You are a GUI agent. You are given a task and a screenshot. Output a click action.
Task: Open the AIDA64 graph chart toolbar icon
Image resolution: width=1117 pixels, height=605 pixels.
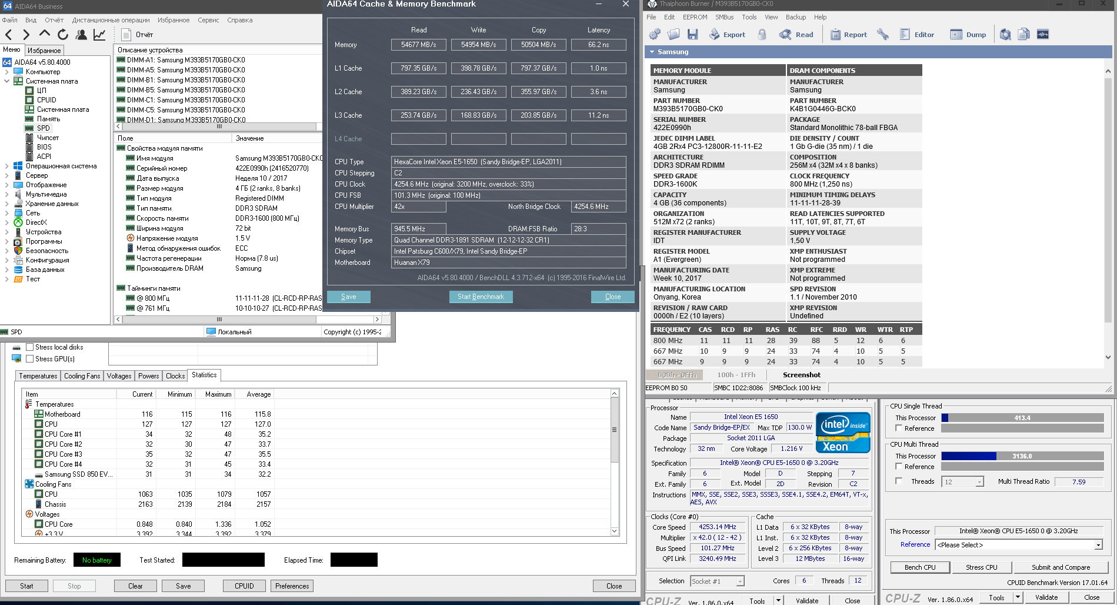99,35
